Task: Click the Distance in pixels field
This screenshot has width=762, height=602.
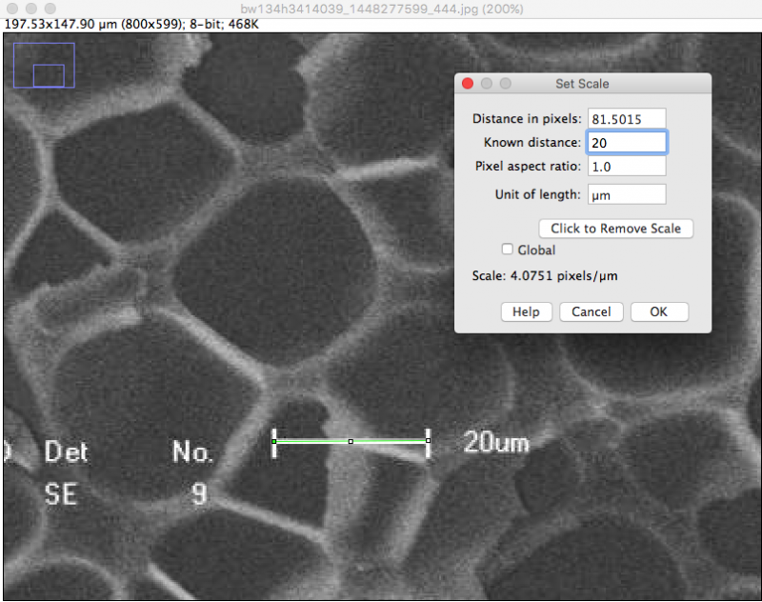Action: (627, 119)
